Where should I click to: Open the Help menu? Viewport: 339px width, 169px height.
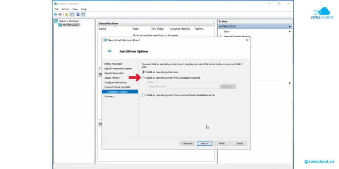pyautogui.click(x=84, y=9)
